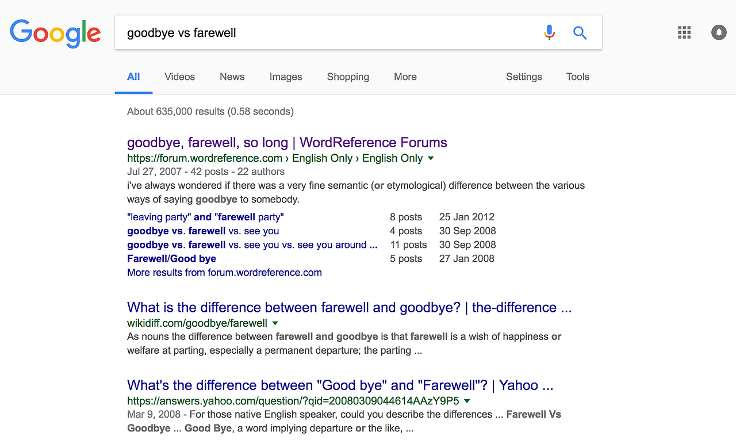The image size is (736, 447).
Task: Open notifications bell icon
Action: coord(719,32)
